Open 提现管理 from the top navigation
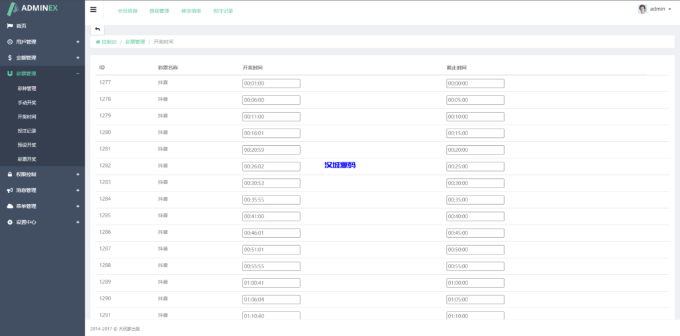This screenshot has height=336, width=680. (x=159, y=11)
